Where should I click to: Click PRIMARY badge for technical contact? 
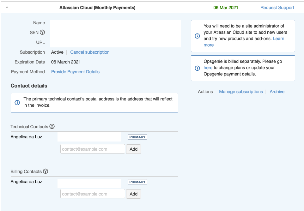(x=137, y=137)
